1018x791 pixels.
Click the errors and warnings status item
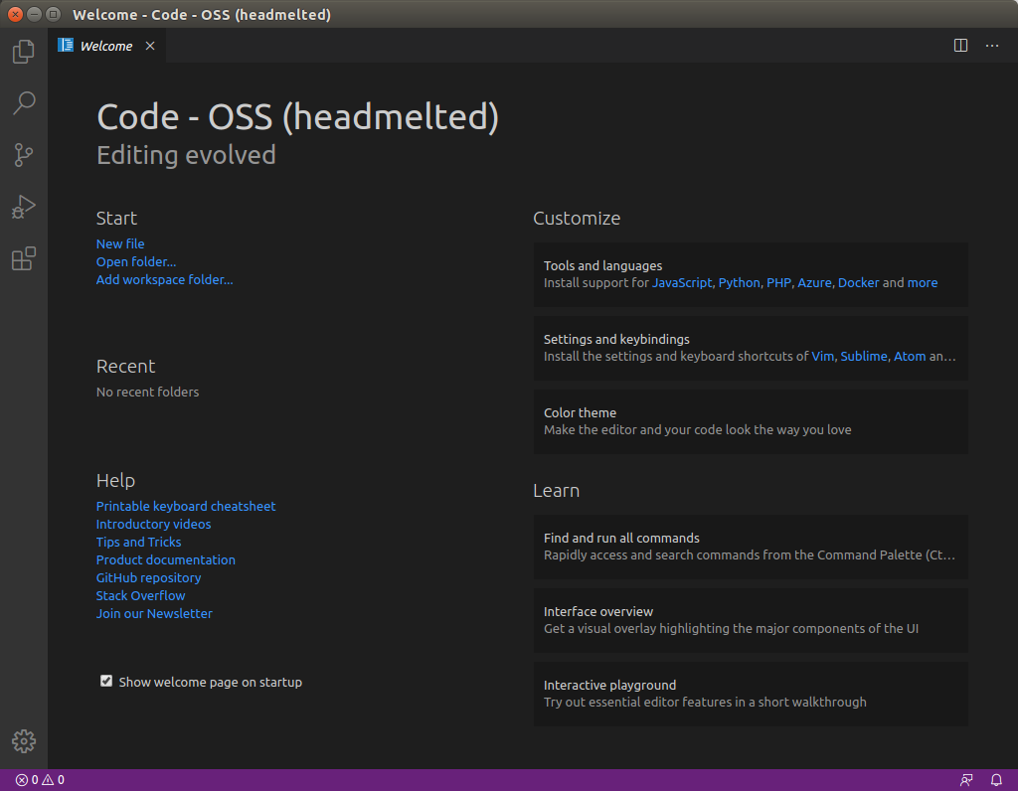[40, 780]
